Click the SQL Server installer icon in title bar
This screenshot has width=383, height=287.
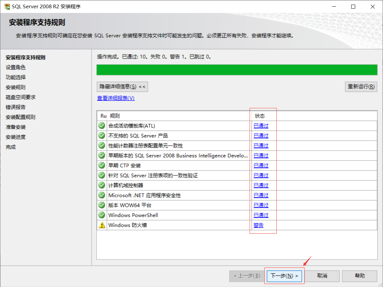tap(7, 6)
